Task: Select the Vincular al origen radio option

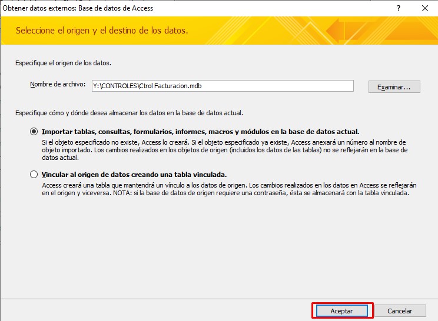Action: tap(34, 174)
